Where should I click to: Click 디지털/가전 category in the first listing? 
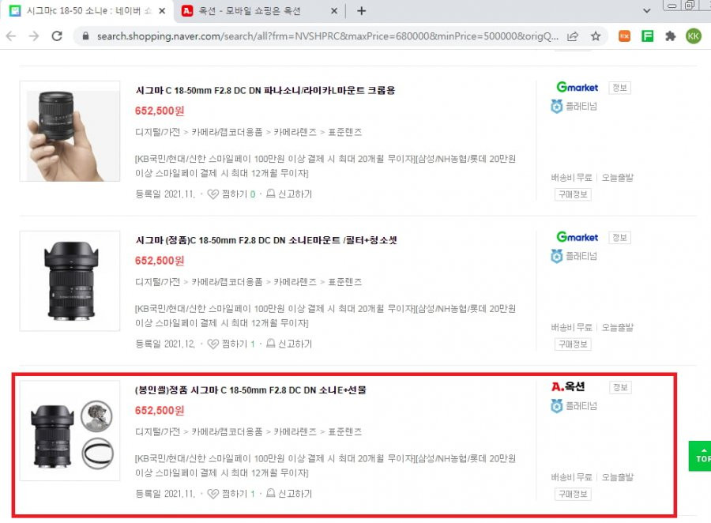158,132
